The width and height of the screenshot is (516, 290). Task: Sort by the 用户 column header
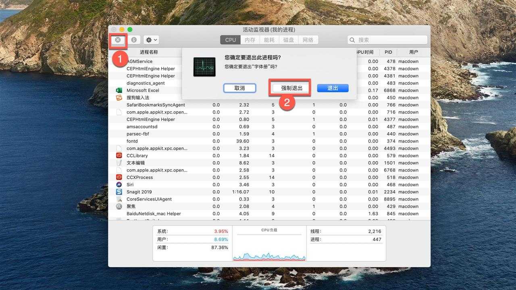coord(414,52)
